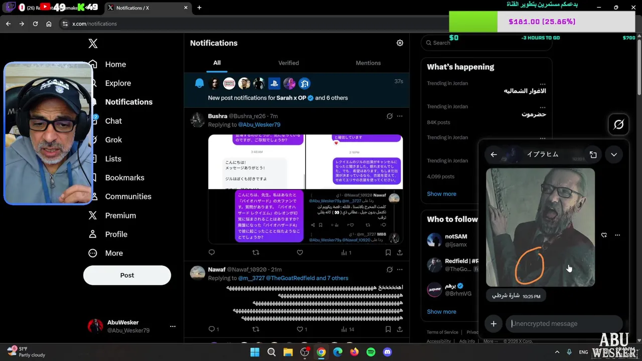Open more options on Bushra's post
642x361 pixels.
pos(400,116)
